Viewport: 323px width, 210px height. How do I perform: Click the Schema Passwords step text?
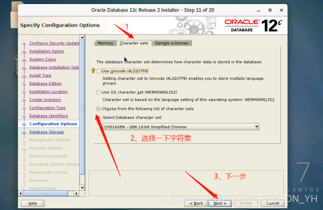coord(48,156)
